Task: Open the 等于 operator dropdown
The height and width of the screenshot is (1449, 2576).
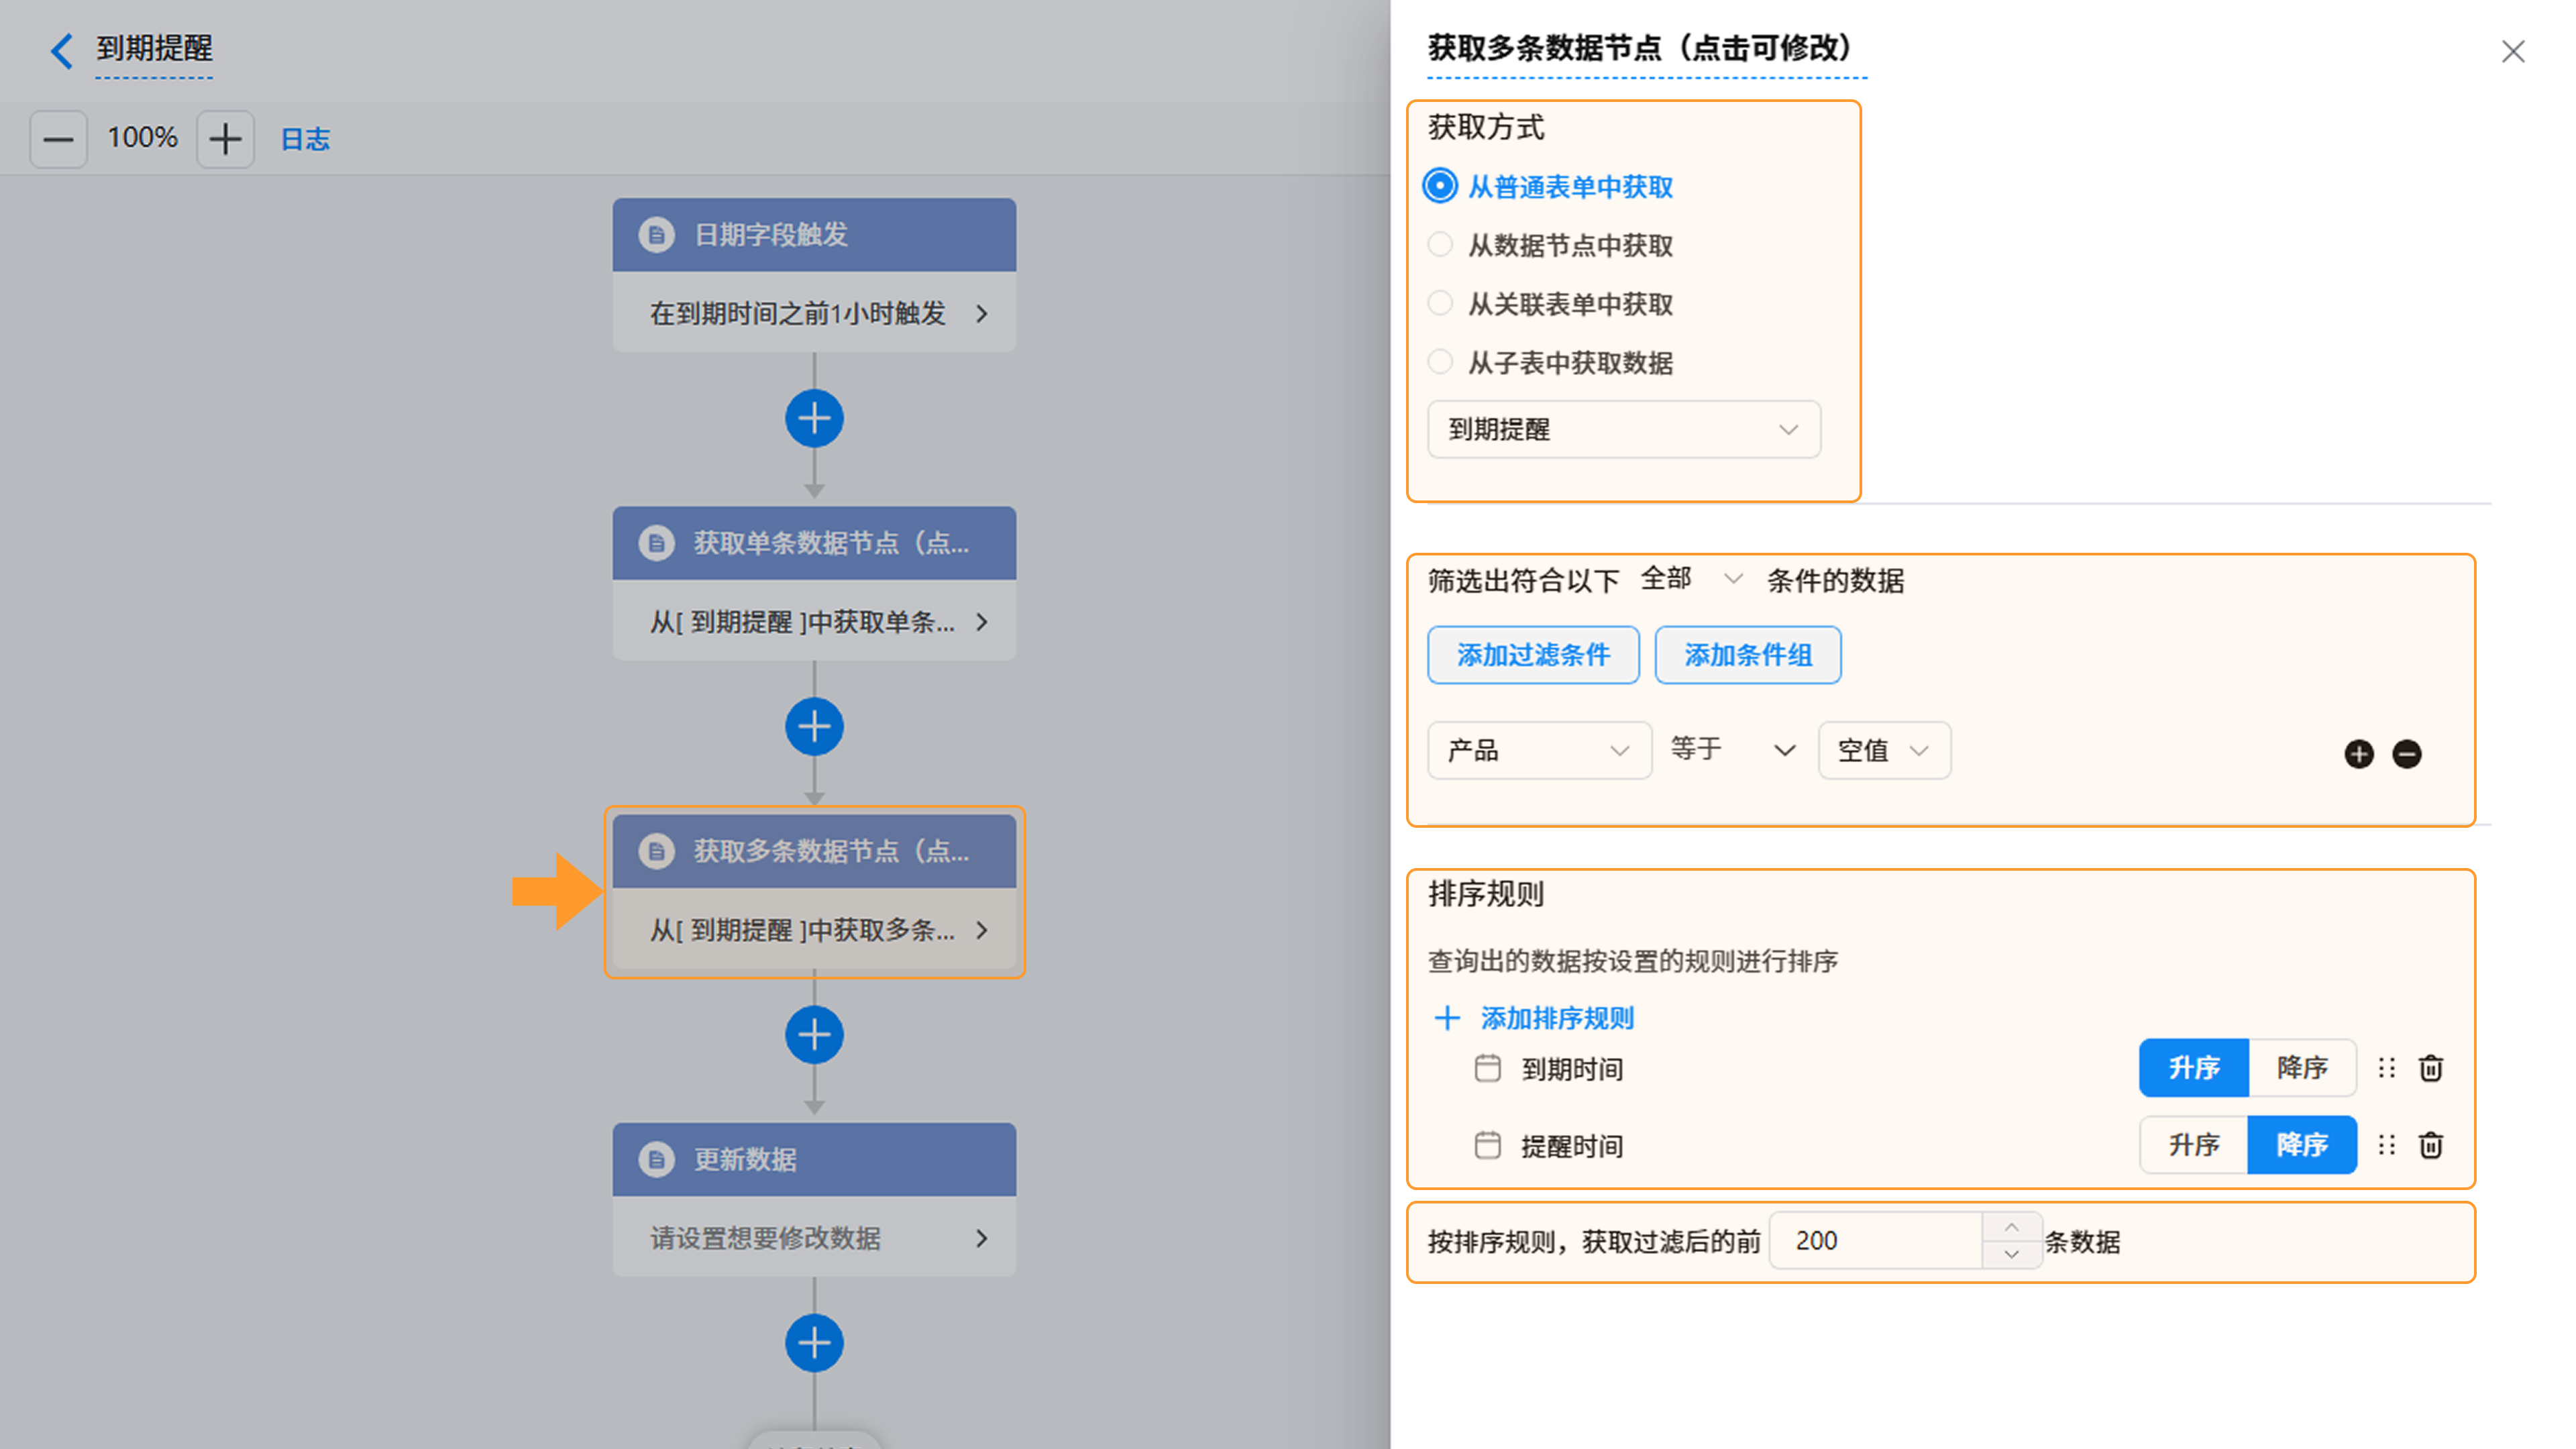Action: (1733, 750)
